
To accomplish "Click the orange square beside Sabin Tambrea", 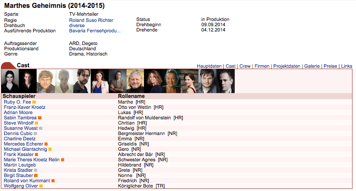I will [40, 118].
